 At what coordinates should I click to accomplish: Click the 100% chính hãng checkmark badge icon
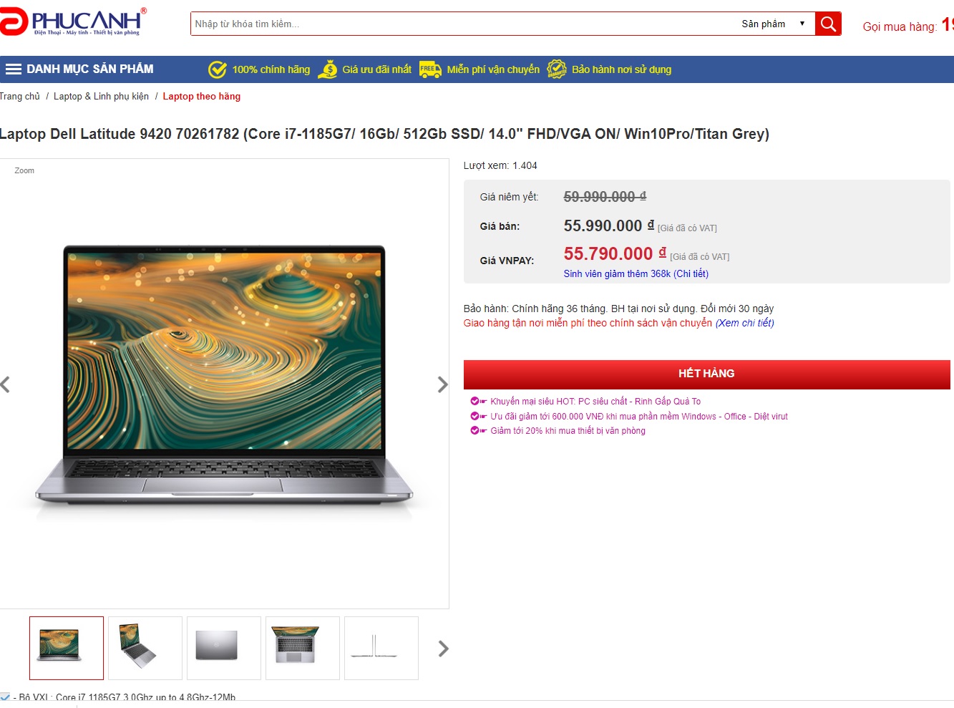coord(218,69)
